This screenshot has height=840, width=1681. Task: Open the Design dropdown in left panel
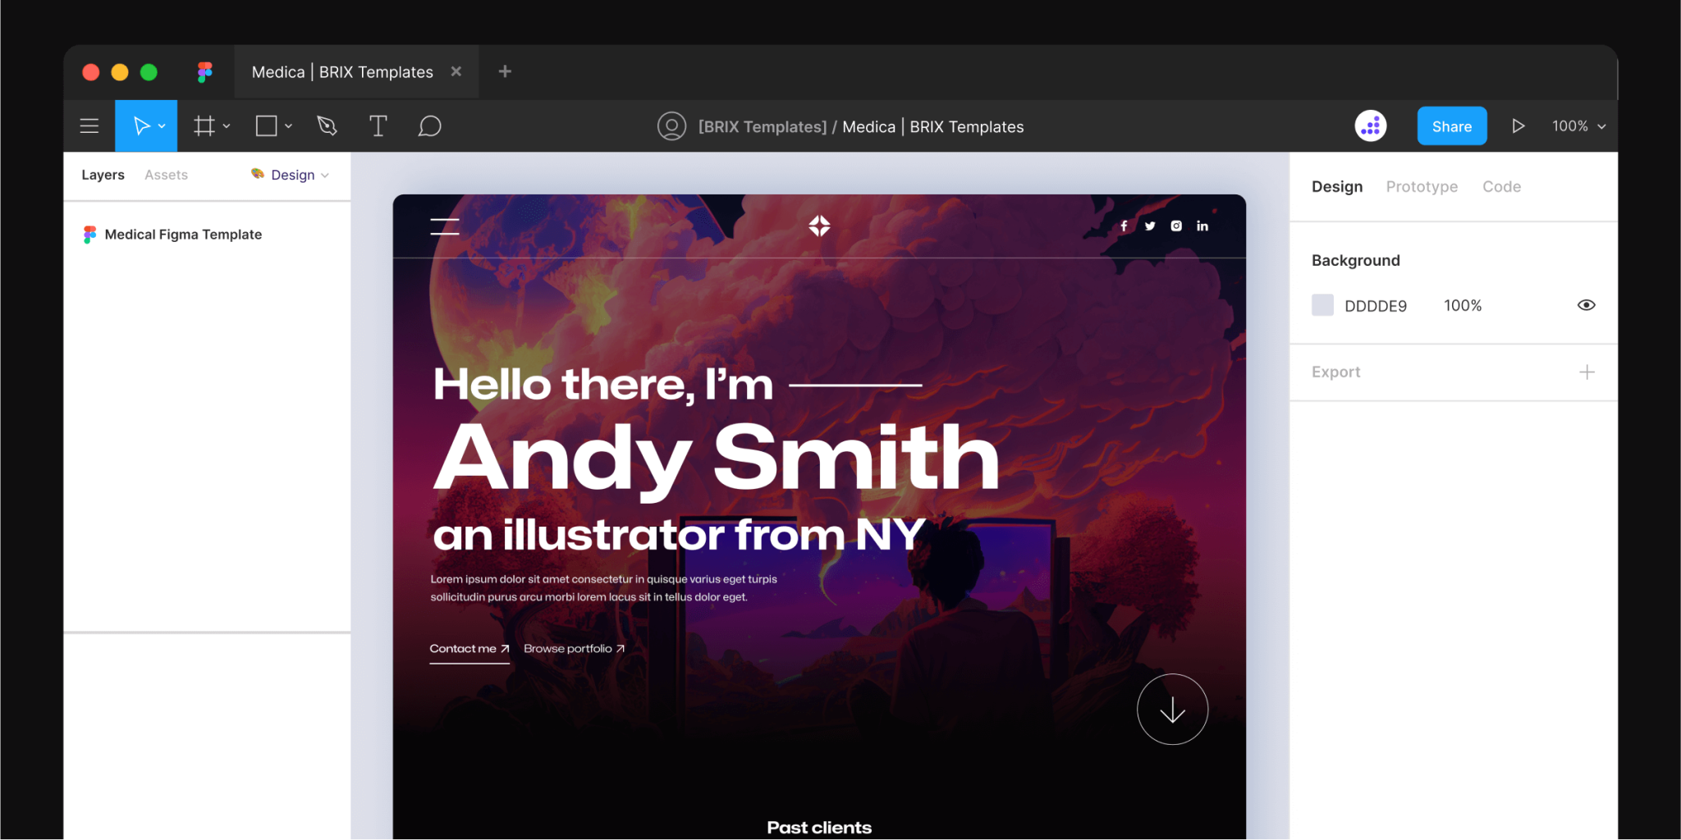point(291,175)
